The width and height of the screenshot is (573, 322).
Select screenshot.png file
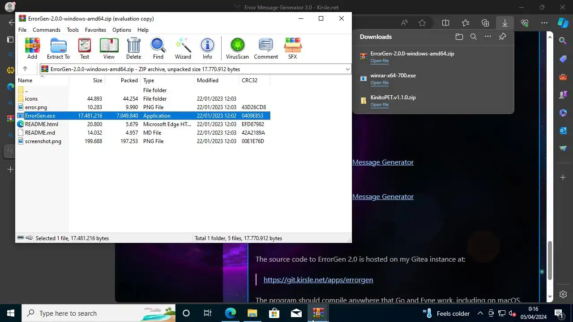[x=143, y=141]
